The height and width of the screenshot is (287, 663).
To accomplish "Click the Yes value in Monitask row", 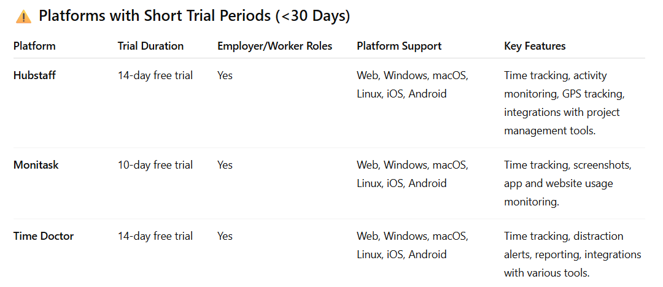I will (225, 165).
